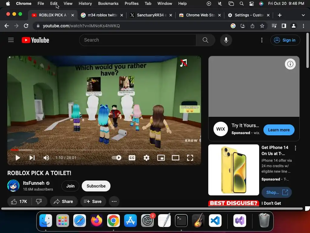
Task: Open Terminal from the Dock
Action: [181, 221]
